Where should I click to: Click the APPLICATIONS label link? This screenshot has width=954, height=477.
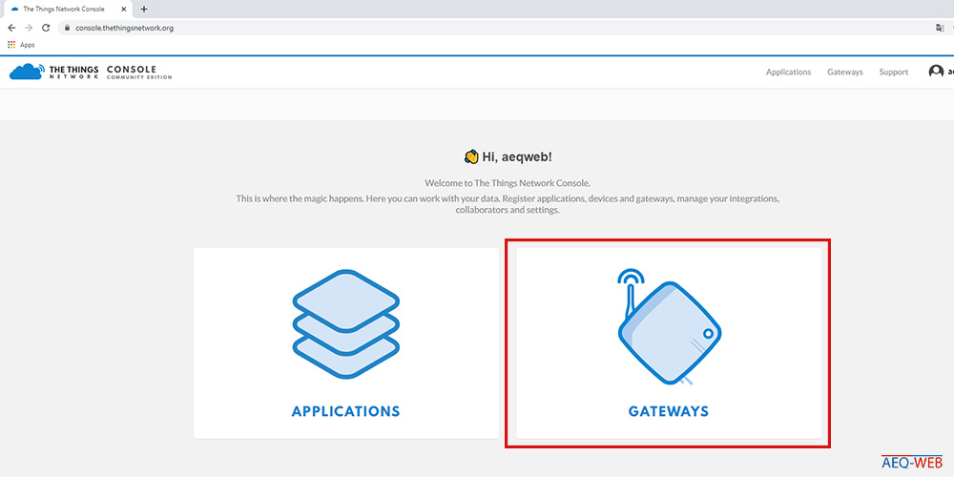click(346, 411)
